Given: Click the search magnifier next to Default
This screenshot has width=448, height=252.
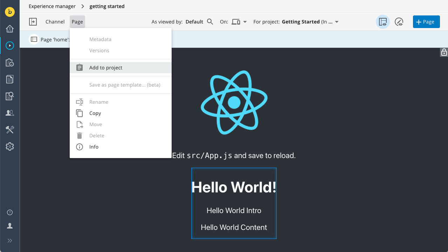Looking at the screenshot, I should (210, 22).
